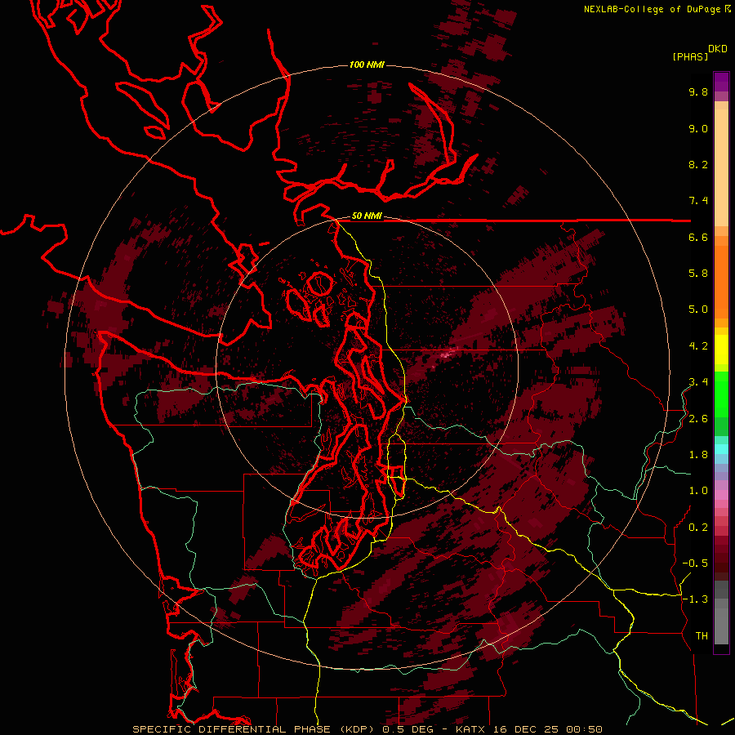
Task: Click the 7.4 scale value
Action: [x=698, y=201]
